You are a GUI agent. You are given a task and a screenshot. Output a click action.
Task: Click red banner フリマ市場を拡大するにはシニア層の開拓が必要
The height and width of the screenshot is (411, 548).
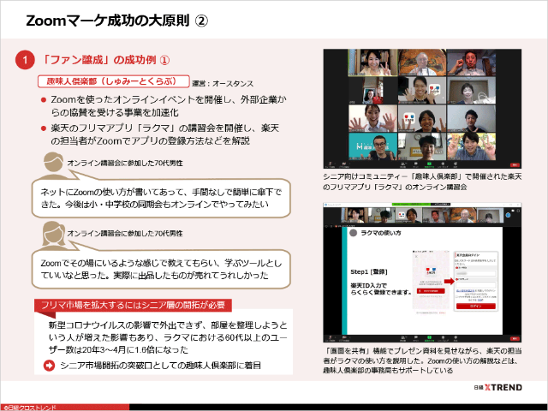click(133, 305)
